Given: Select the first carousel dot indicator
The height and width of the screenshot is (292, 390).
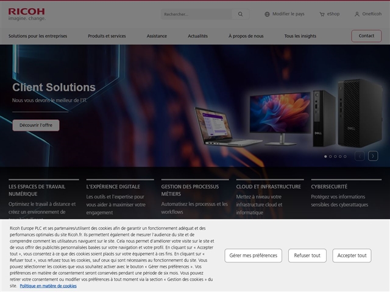Looking at the screenshot, I should click(325, 156).
